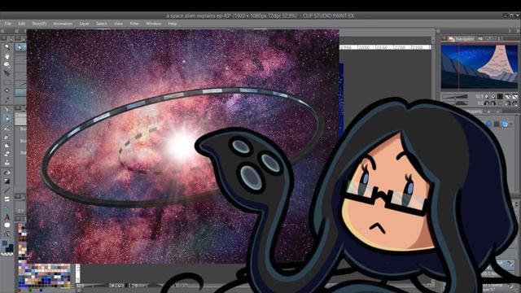The width and height of the screenshot is (521, 293).
Task: Select the Operation object tool
Action: 7,65
